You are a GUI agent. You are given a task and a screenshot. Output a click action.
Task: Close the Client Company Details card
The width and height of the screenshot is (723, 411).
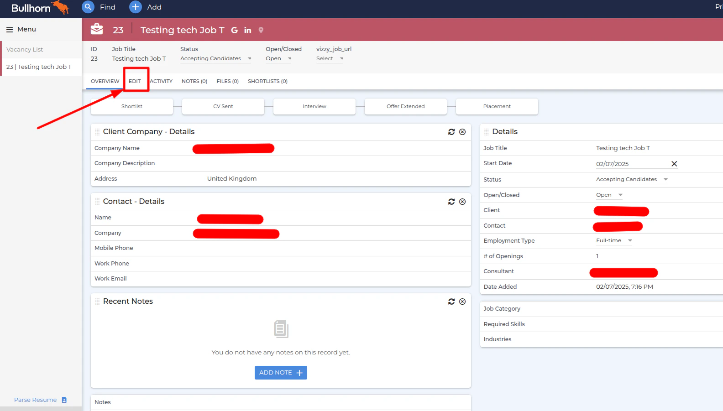click(462, 132)
